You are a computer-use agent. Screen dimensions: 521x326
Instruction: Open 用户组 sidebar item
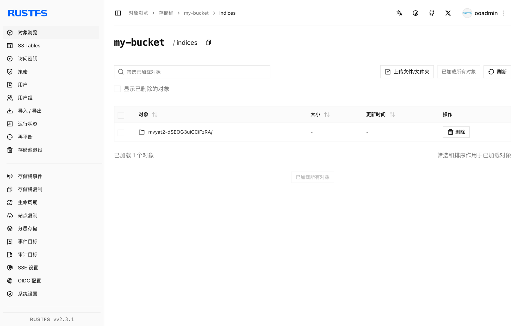[x=51, y=98]
